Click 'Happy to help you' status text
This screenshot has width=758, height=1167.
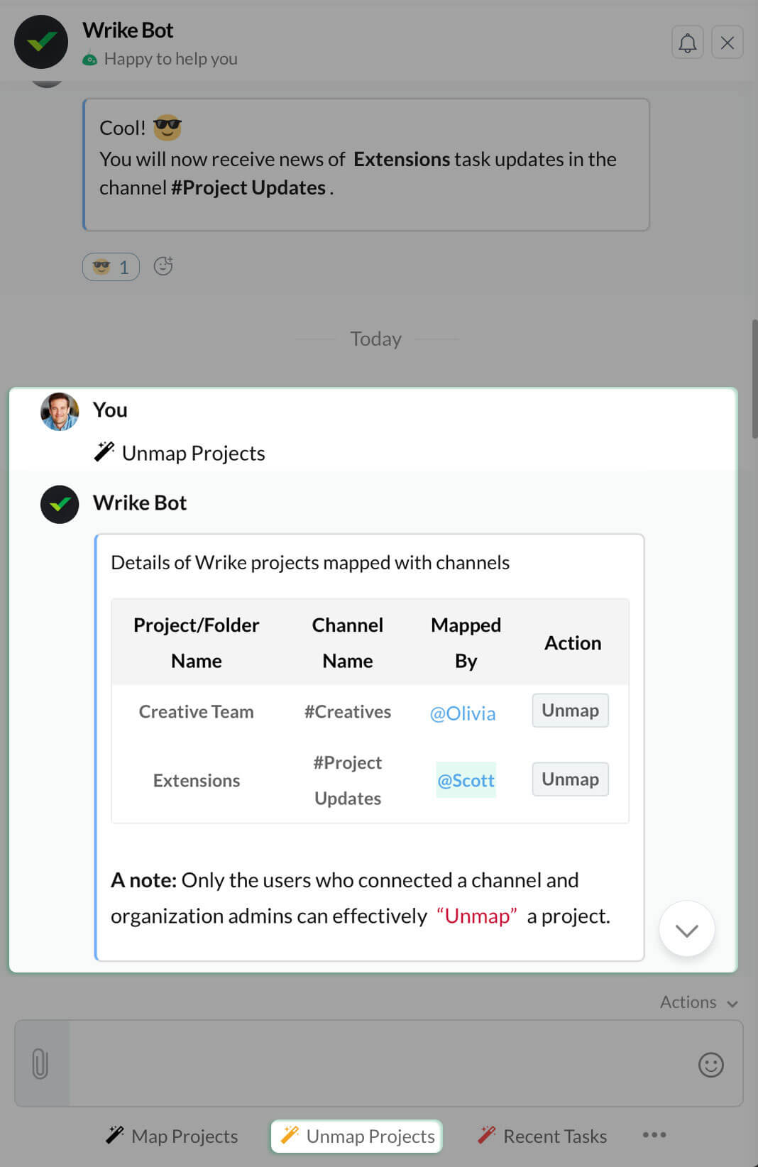170,59
